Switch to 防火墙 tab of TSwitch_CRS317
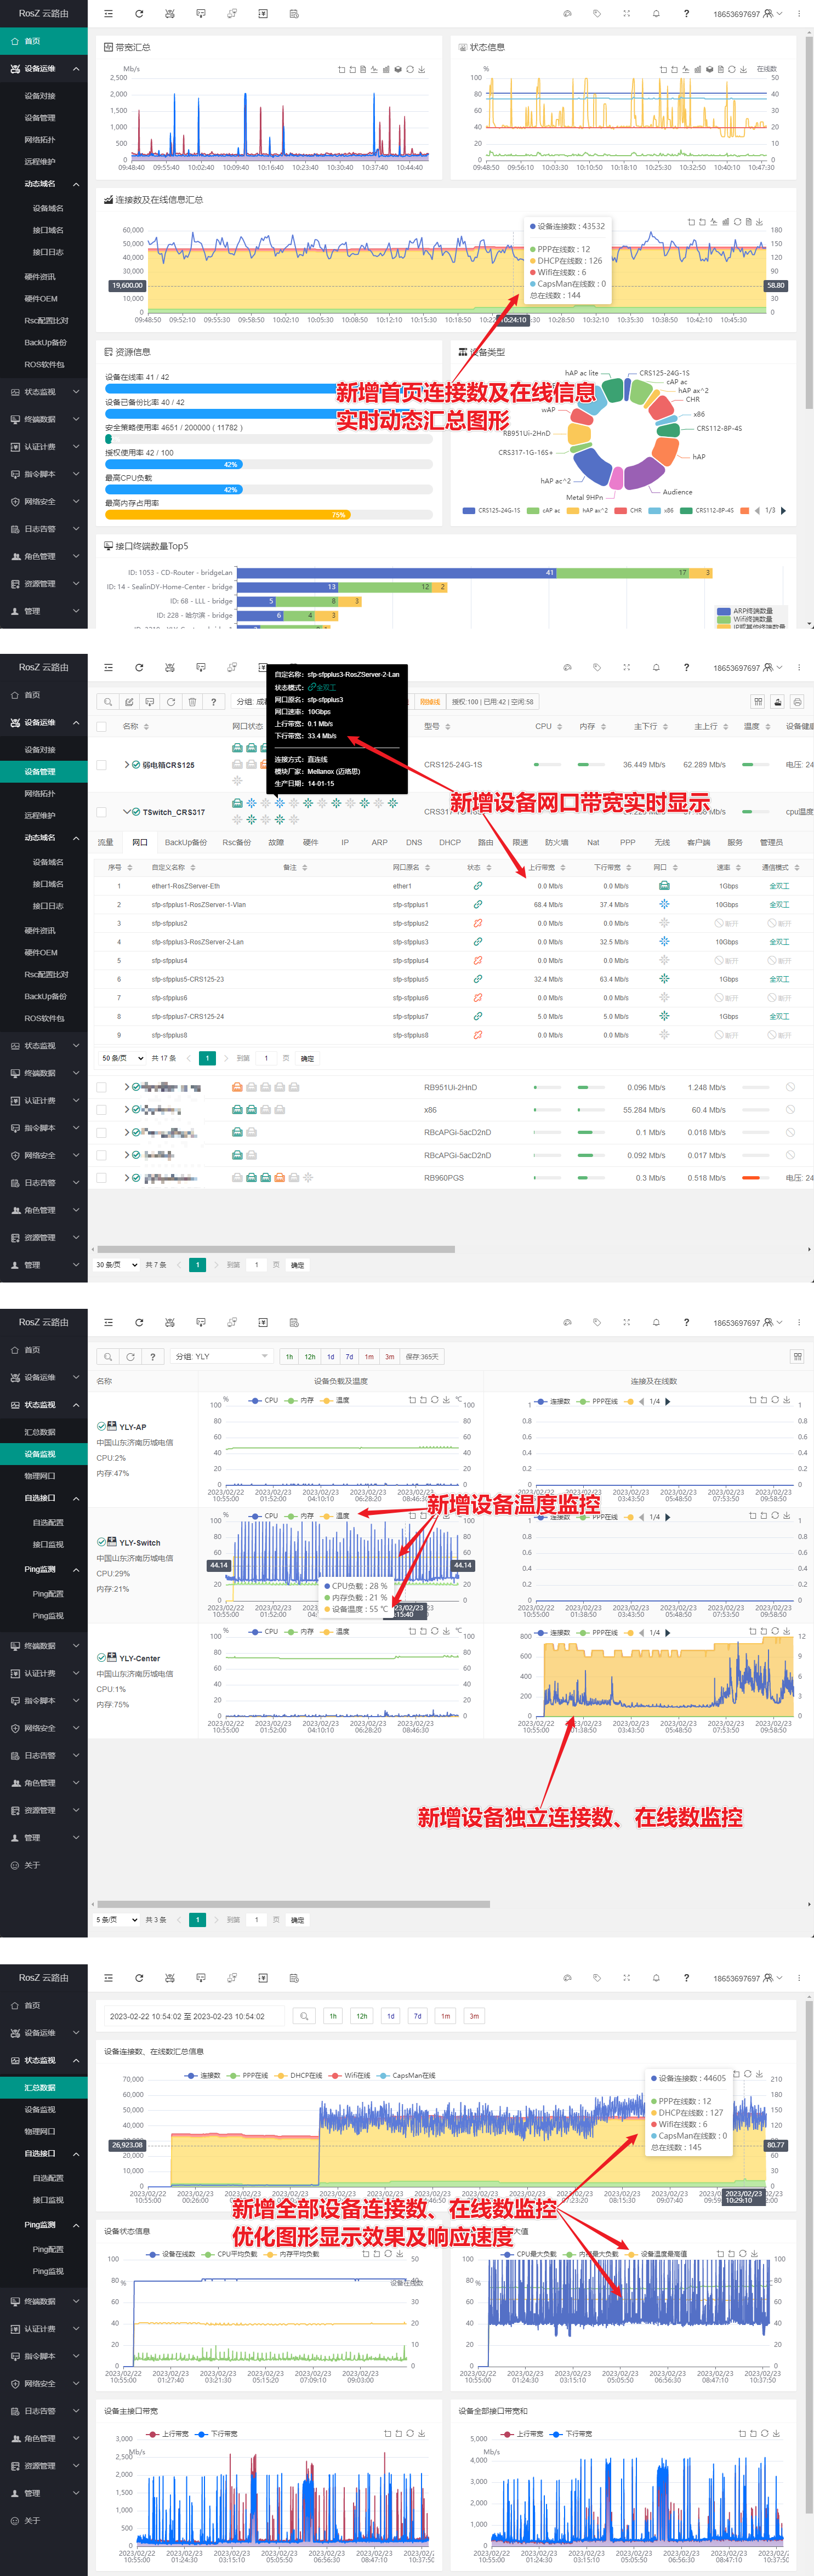This screenshot has width=814, height=2576. coord(556,842)
